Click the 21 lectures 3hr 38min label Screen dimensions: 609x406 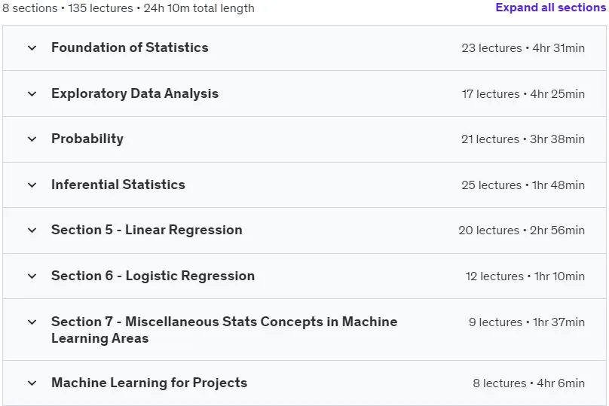click(x=523, y=139)
